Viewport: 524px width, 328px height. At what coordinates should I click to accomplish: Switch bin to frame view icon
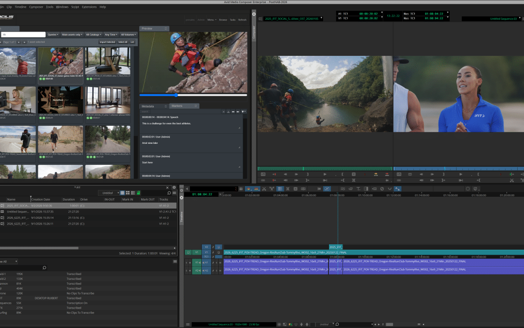pos(128,193)
